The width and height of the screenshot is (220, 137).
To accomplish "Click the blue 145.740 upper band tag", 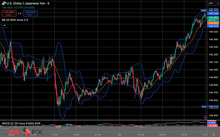I will point(213,14).
